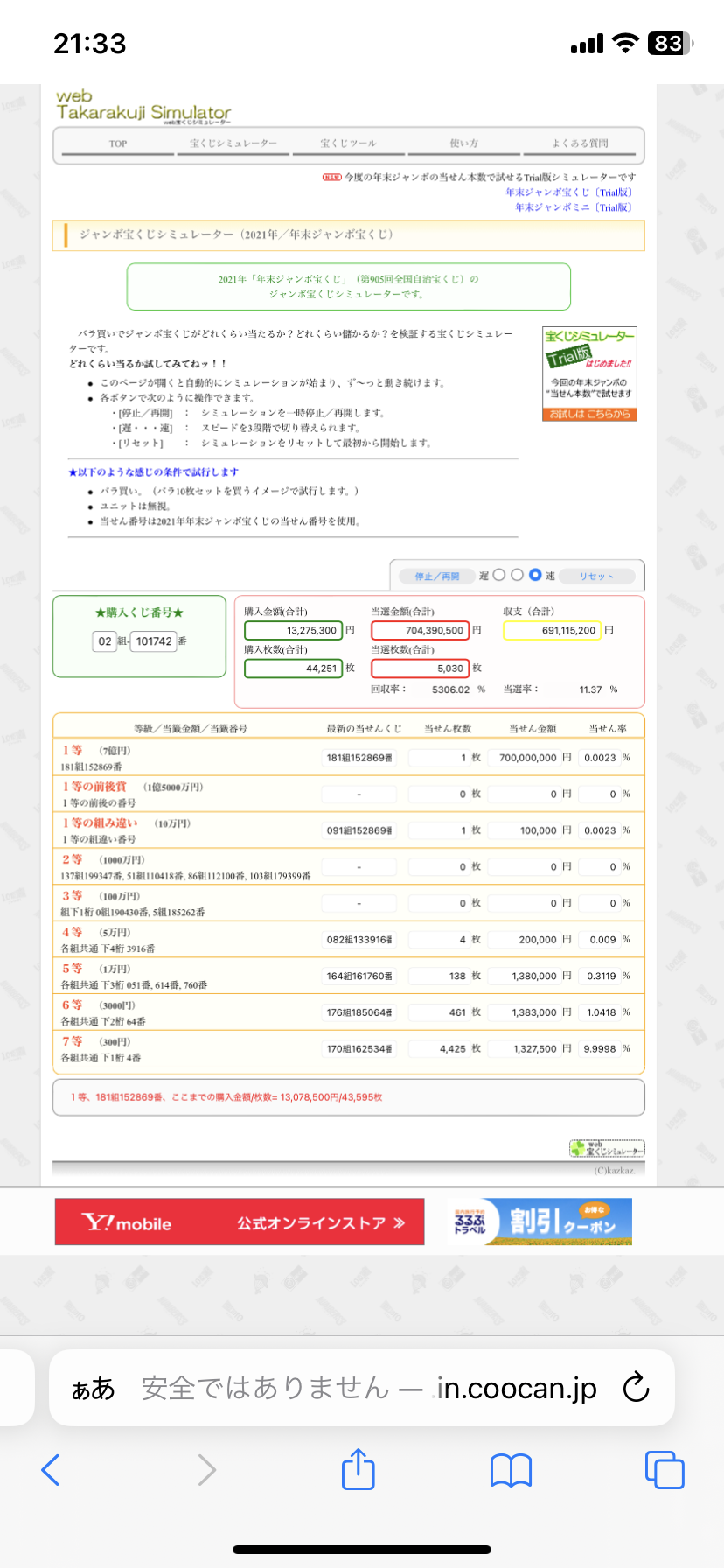724x1568 pixels.
Task: Click the 収支(合計) field showing 691,115,200
Action: [x=552, y=630]
